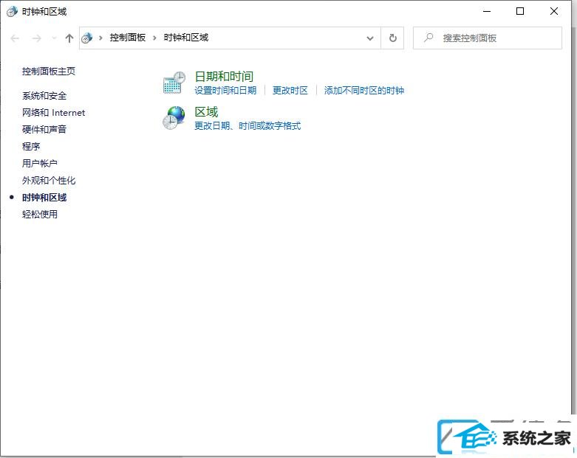Open 轻松使用 category

point(40,215)
